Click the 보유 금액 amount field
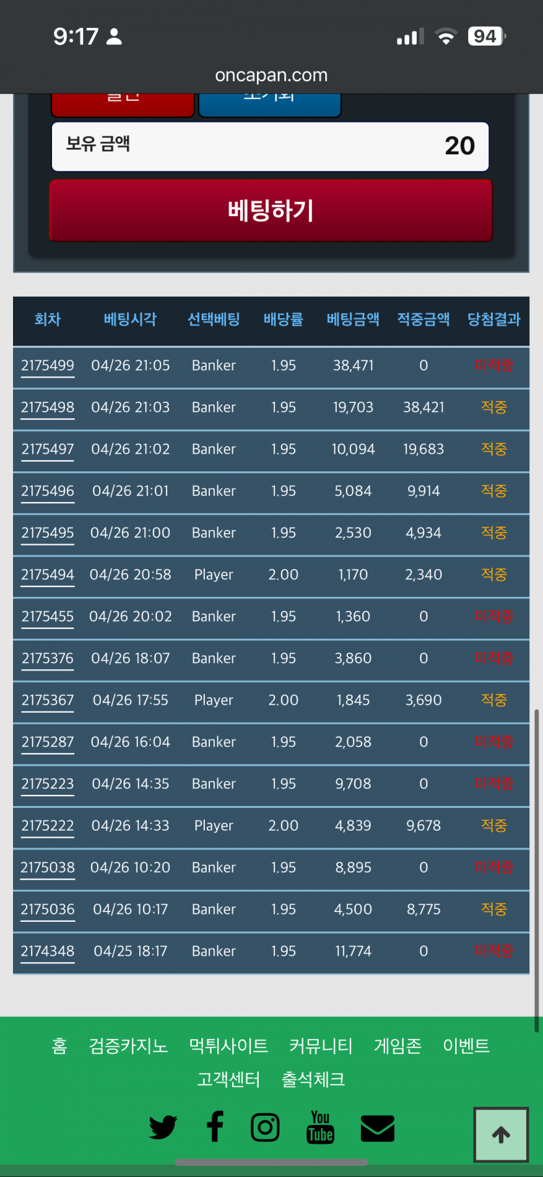Screen dimensions: 543x1177 (x=270, y=146)
